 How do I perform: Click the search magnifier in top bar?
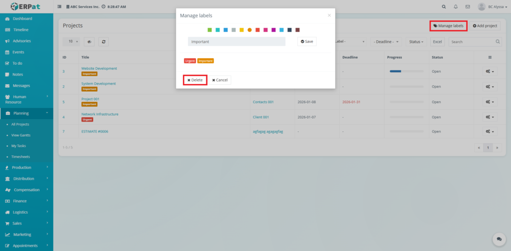(444, 6)
